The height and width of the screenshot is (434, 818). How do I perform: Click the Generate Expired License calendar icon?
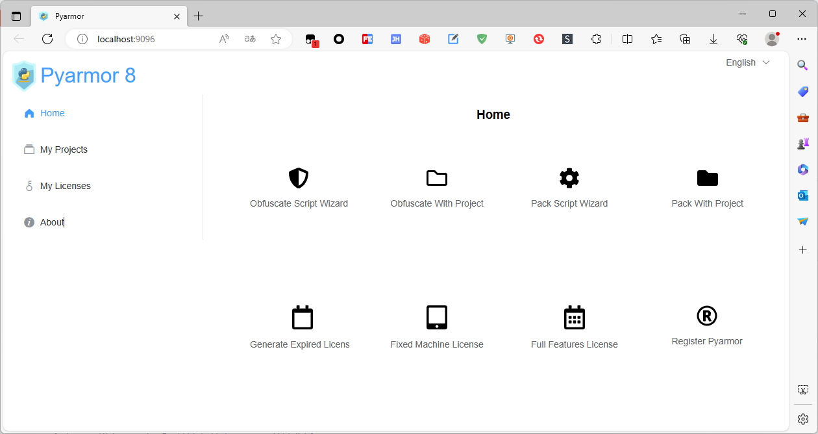point(303,318)
